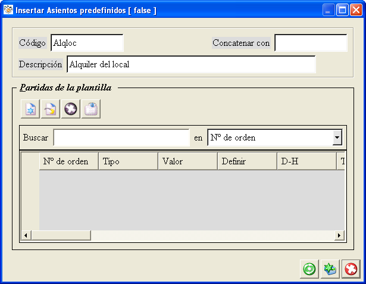The width and height of the screenshot is (366, 284).
Task: Click the application icon in title bar
Action: click(8, 10)
